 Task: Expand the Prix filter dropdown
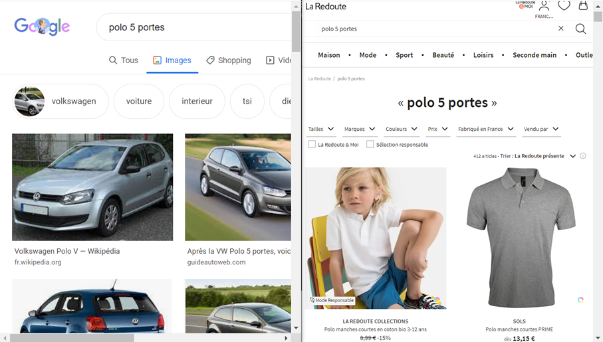click(438, 129)
